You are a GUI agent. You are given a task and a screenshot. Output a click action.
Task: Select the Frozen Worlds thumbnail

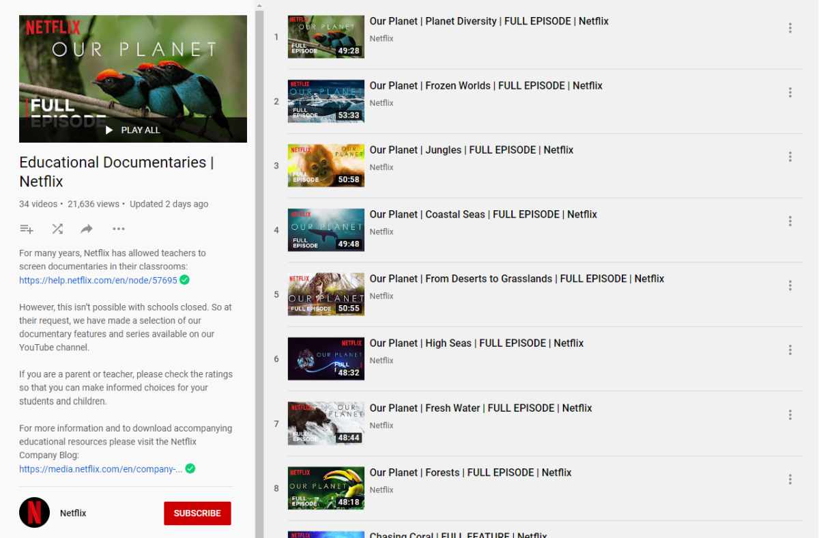pyautogui.click(x=326, y=101)
